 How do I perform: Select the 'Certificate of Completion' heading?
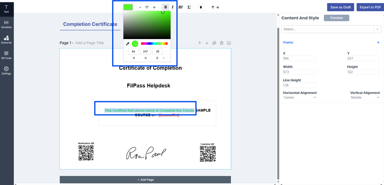(x=150, y=68)
